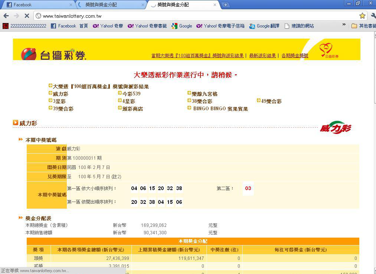The height and width of the screenshot is (274, 376).
Task: Click the 公益彩券 heart logo
Action: (327, 50)
